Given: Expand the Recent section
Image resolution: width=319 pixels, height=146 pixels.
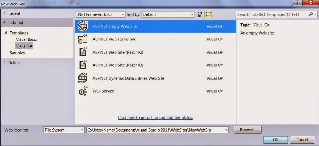Looking at the screenshot, I should [x=5, y=13].
